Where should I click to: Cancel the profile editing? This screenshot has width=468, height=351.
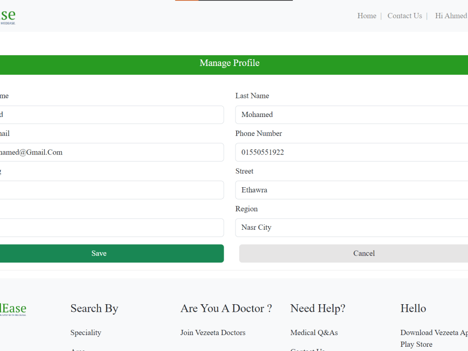point(353,253)
